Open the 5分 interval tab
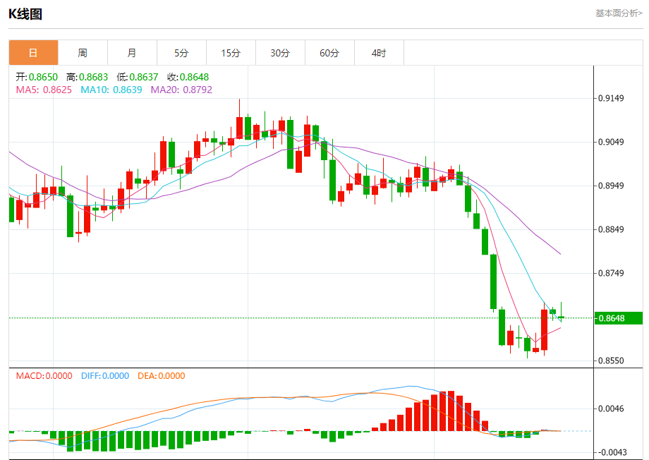 (x=181, y=53)
